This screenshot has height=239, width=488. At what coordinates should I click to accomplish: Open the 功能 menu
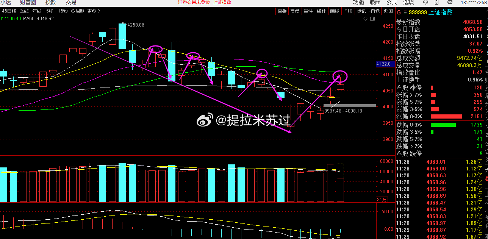click(358, 2)
